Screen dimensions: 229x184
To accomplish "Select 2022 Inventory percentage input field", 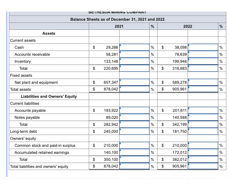I will pos(203,61).
